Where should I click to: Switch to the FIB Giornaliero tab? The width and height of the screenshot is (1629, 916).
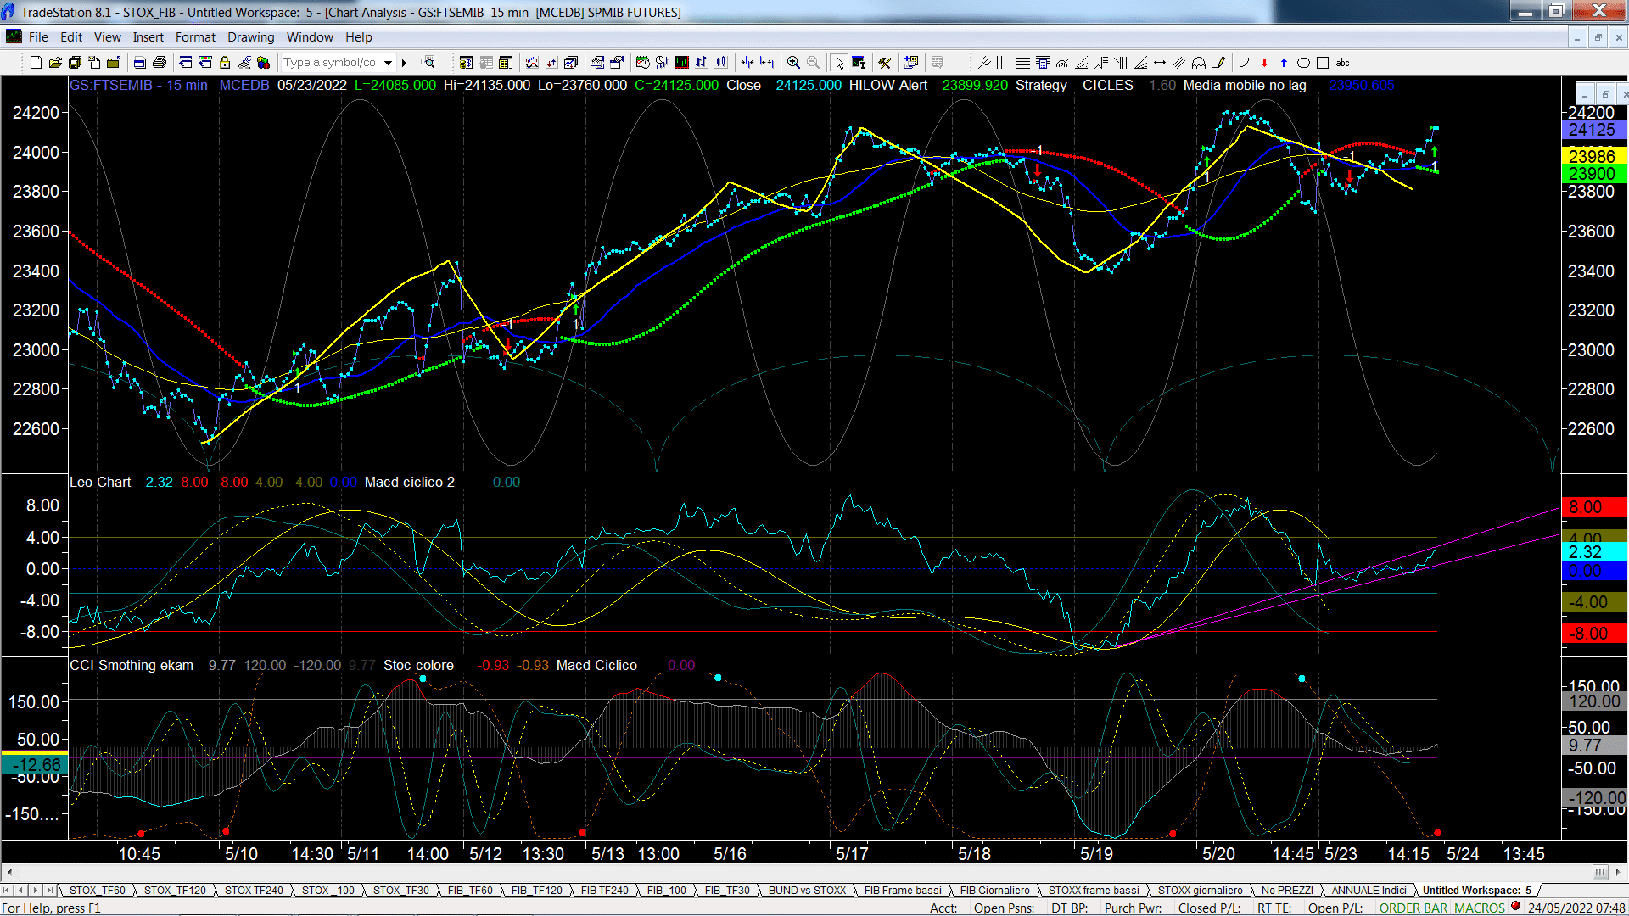994,891
